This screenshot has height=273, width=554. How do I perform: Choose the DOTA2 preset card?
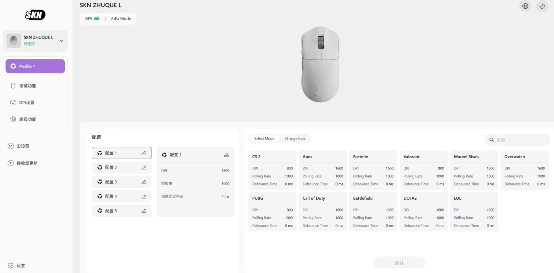424,211
